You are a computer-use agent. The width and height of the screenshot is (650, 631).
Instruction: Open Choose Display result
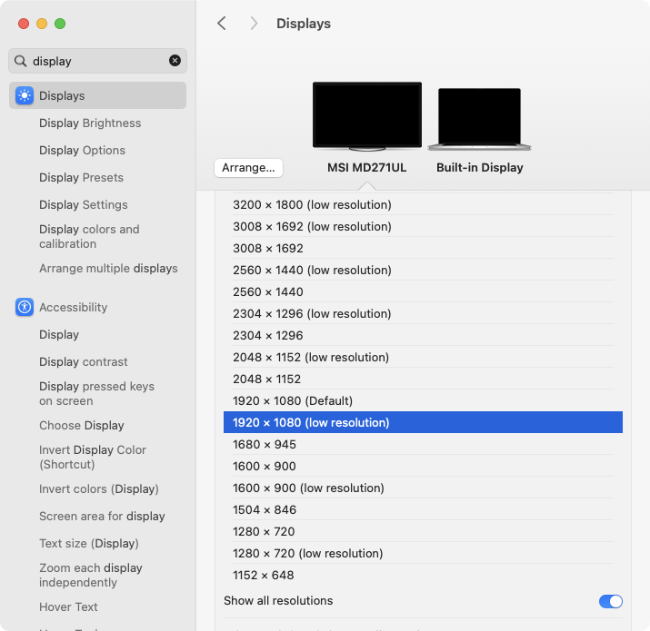(x=82, y=425)
